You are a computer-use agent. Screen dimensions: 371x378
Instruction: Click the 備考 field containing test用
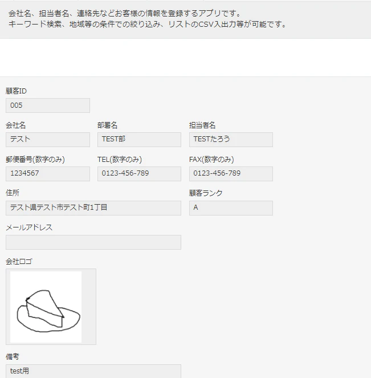point(93,371)
